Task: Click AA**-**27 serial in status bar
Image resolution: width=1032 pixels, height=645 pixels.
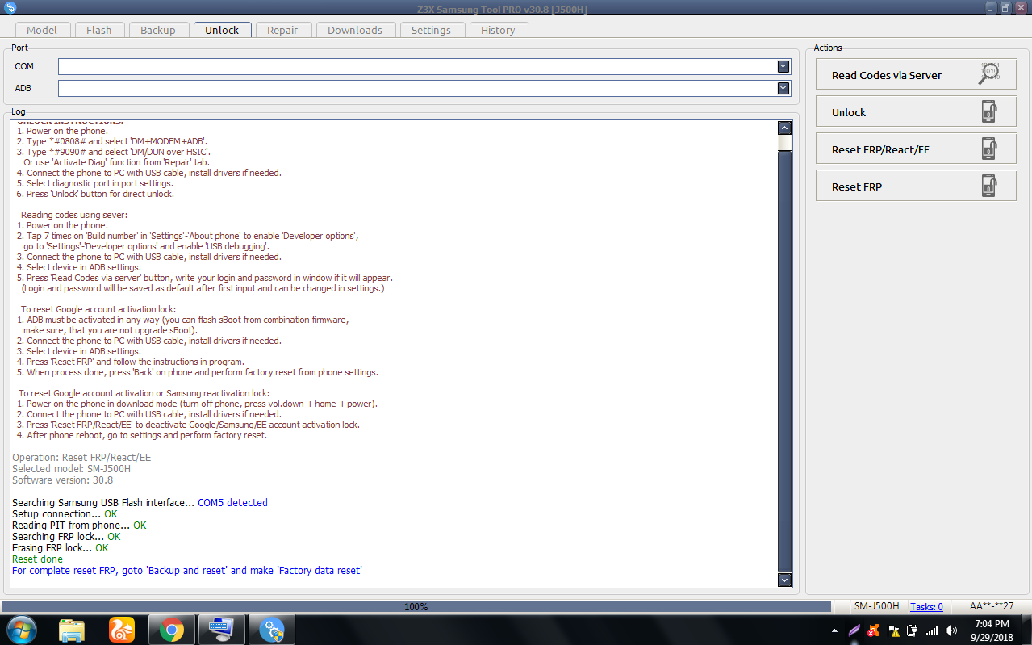Action: tap(992, 606)
